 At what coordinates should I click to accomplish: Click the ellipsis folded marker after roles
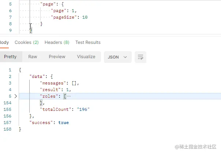[x=69, y=96]
